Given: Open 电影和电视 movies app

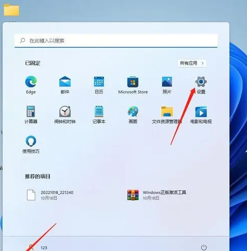Looking at the screenshot, I should 201,114.
